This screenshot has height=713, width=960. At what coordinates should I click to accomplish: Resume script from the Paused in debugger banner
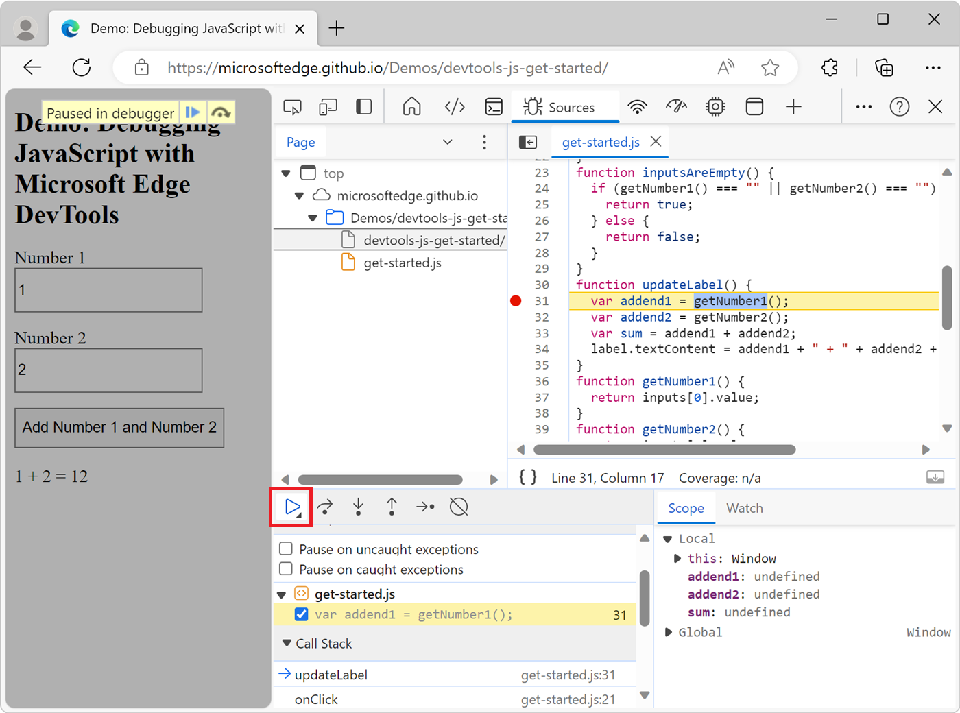[193, 112]
